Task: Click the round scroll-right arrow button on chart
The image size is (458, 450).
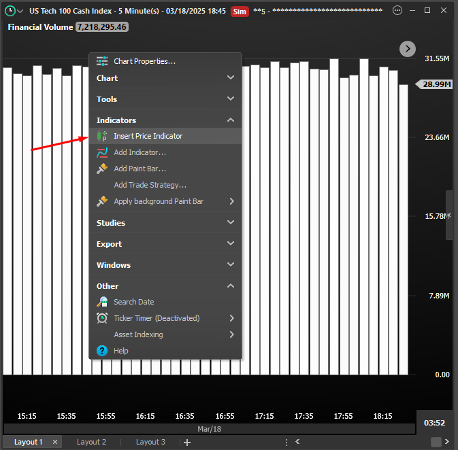Action: (x=407, y=48)
